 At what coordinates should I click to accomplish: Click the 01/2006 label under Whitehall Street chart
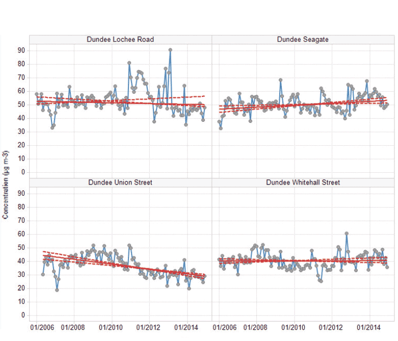(225, 327)
